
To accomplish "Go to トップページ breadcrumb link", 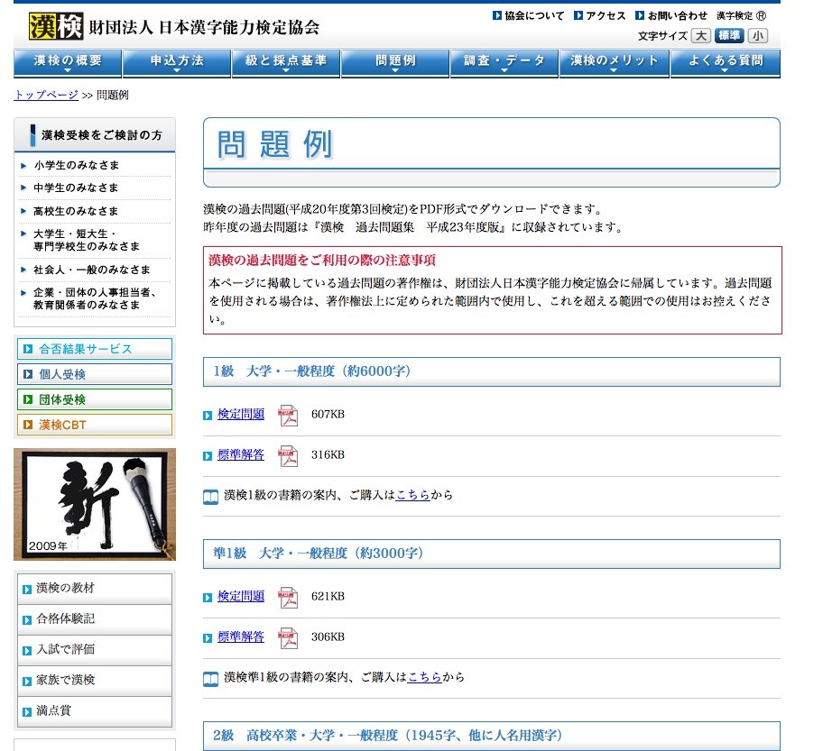I will pyautogui.click(x=46, y=95).
